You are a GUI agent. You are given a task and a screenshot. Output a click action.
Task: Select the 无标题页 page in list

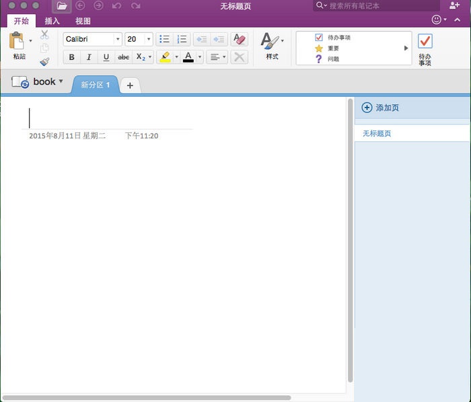(x=412, y=133)
